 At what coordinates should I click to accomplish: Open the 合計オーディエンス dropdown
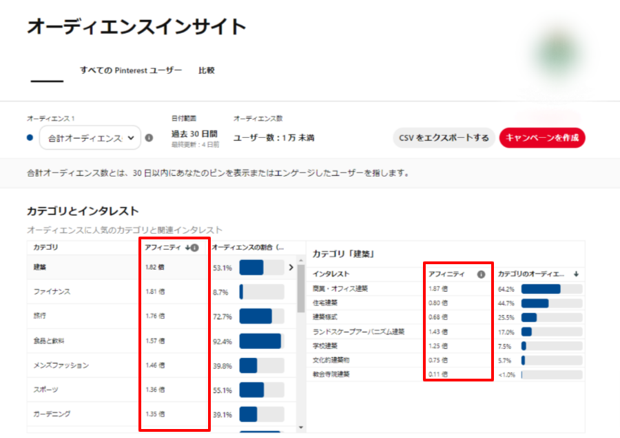(x=90, y=138)
